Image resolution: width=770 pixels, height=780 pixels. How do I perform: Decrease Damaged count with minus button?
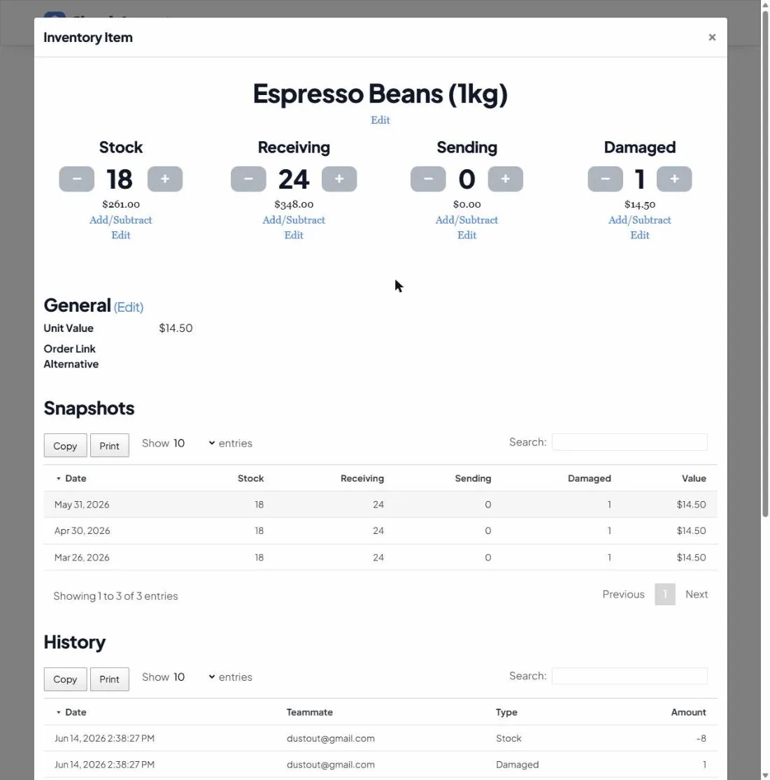coord(605,179)
